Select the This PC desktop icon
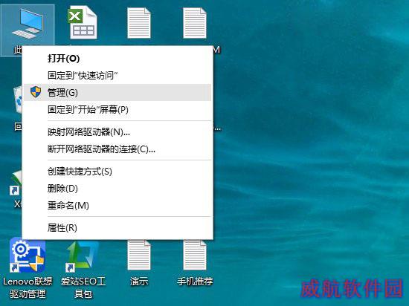Image resolution: width=409 pixels, height=306 pixels. pos(28,25)
